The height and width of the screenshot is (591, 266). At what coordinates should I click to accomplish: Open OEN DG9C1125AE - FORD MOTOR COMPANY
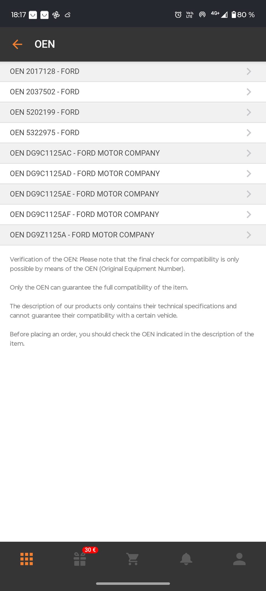click(133, 194)
